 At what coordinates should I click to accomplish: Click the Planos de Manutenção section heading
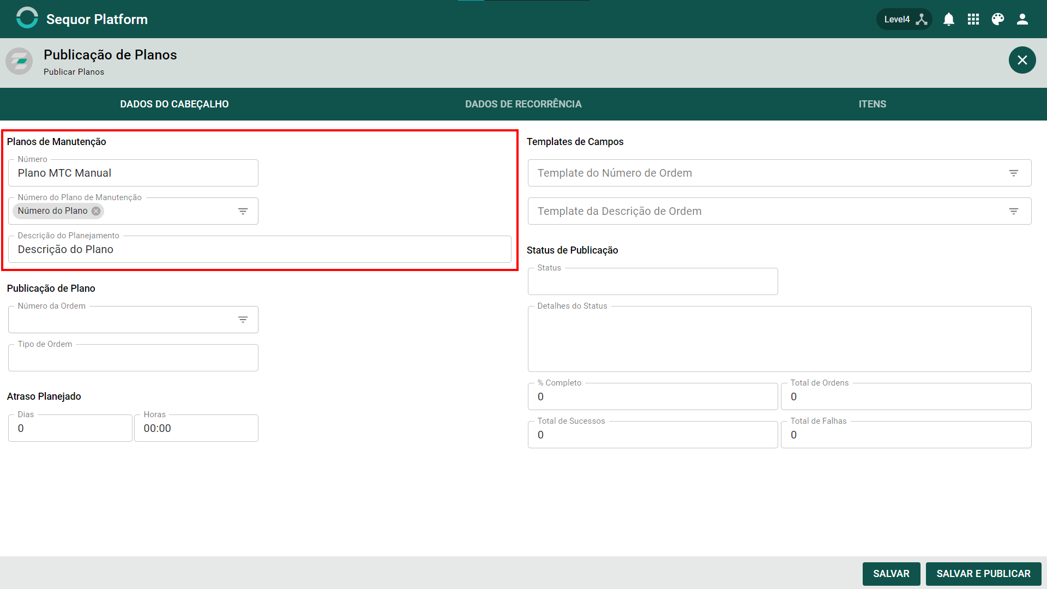[x=56, y=142]
